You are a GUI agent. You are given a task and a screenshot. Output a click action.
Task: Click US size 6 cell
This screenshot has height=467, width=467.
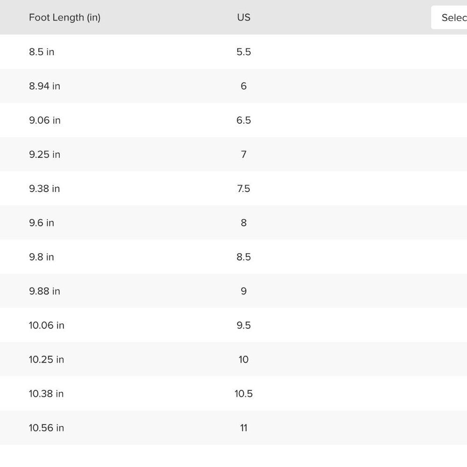pyautogui.click(x=244, y=86)
